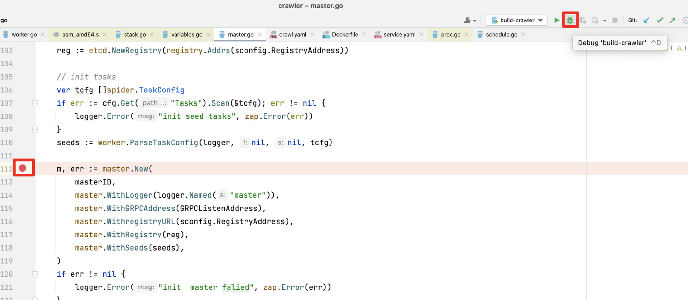
Task: Switch to the worker.go tab
Action: [24, 35]
